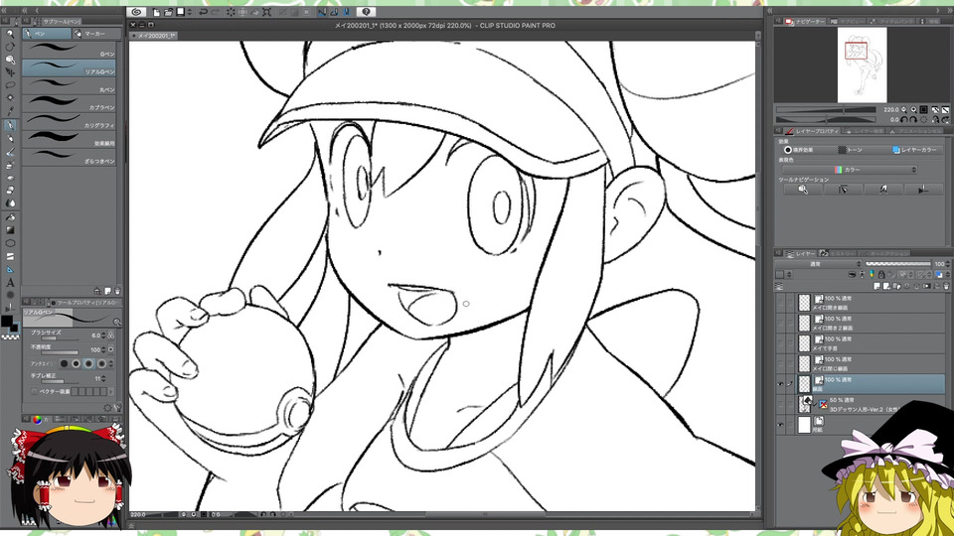Delete layer trash icon in layer panel

[946, 286]
